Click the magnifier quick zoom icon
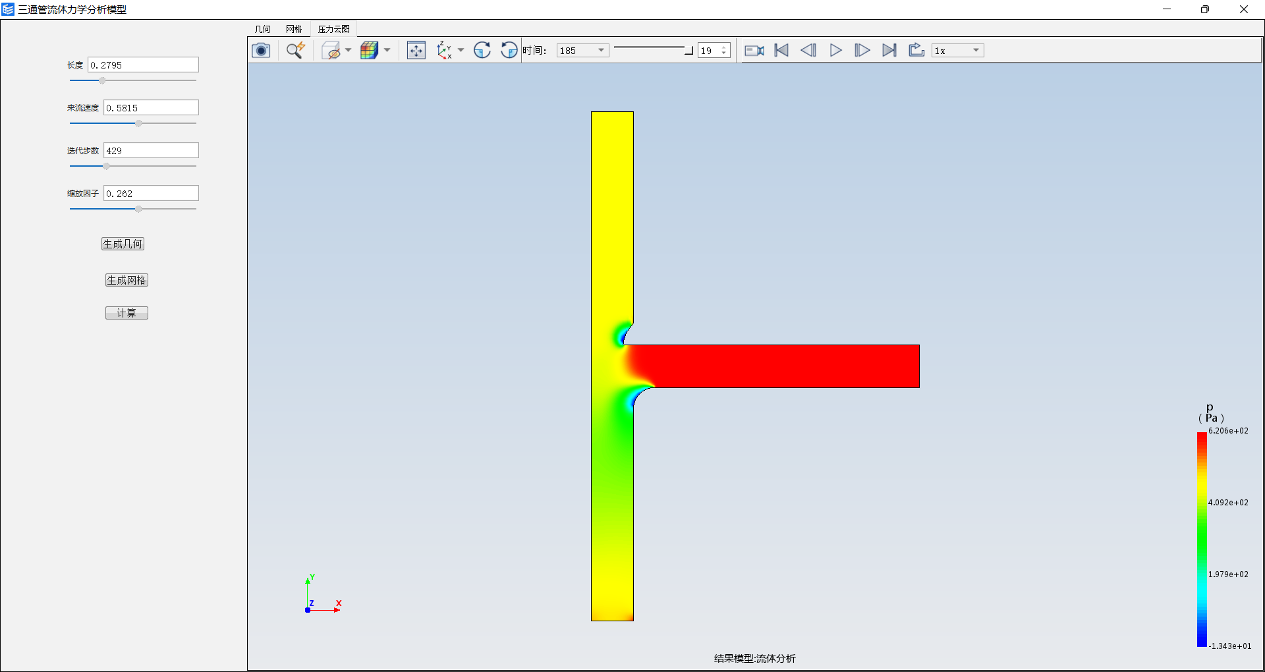This screenshot has width=1265, height=672. 295,50
